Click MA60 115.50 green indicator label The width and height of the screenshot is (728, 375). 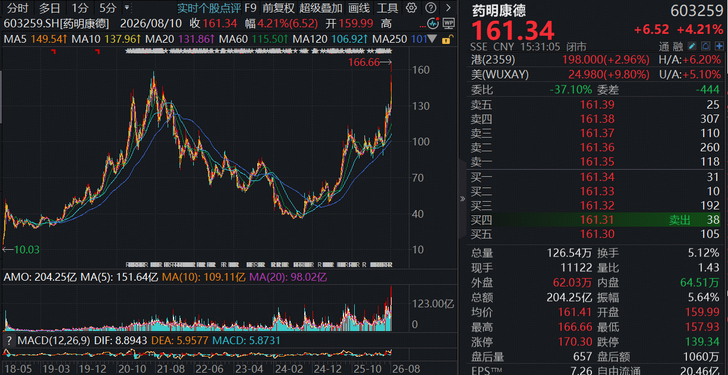254,39
